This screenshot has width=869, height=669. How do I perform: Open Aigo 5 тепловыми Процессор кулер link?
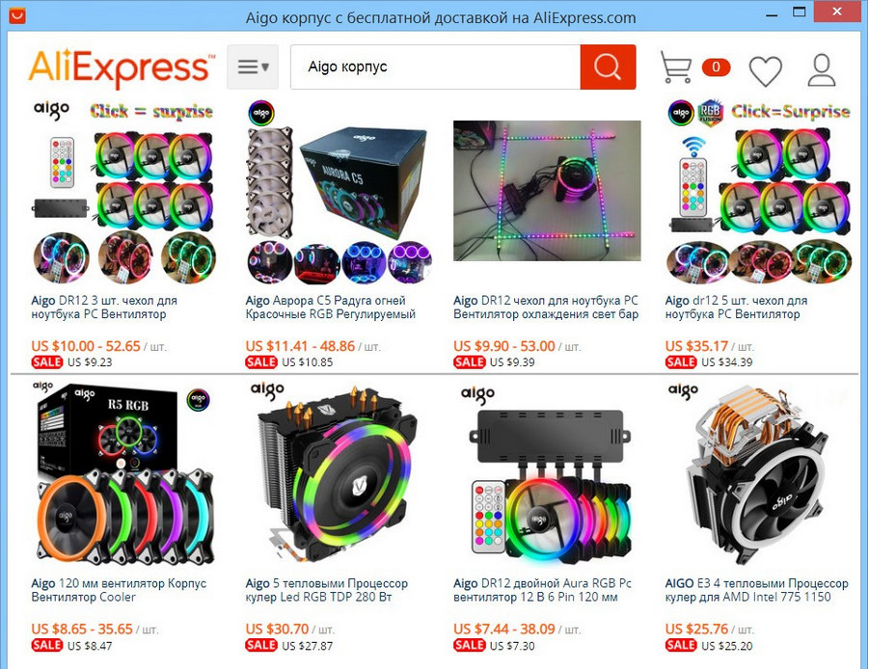[326, 590]
